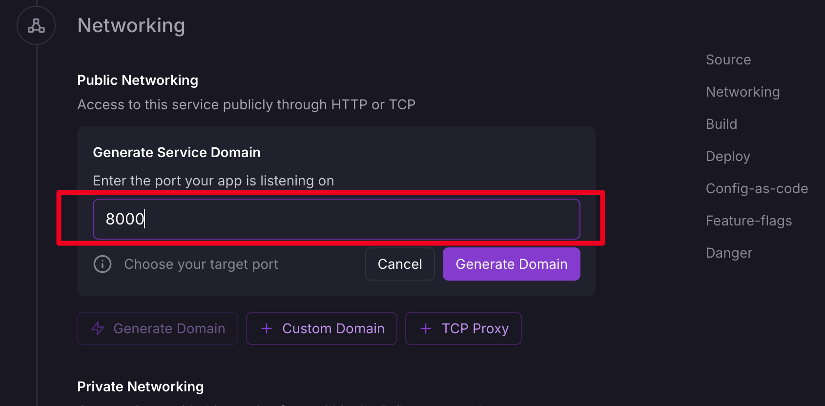Image resolution: width=825 pixels, height=406 pixels.
Task: Add a TCP Proxy
Action: tap(463, 328)
